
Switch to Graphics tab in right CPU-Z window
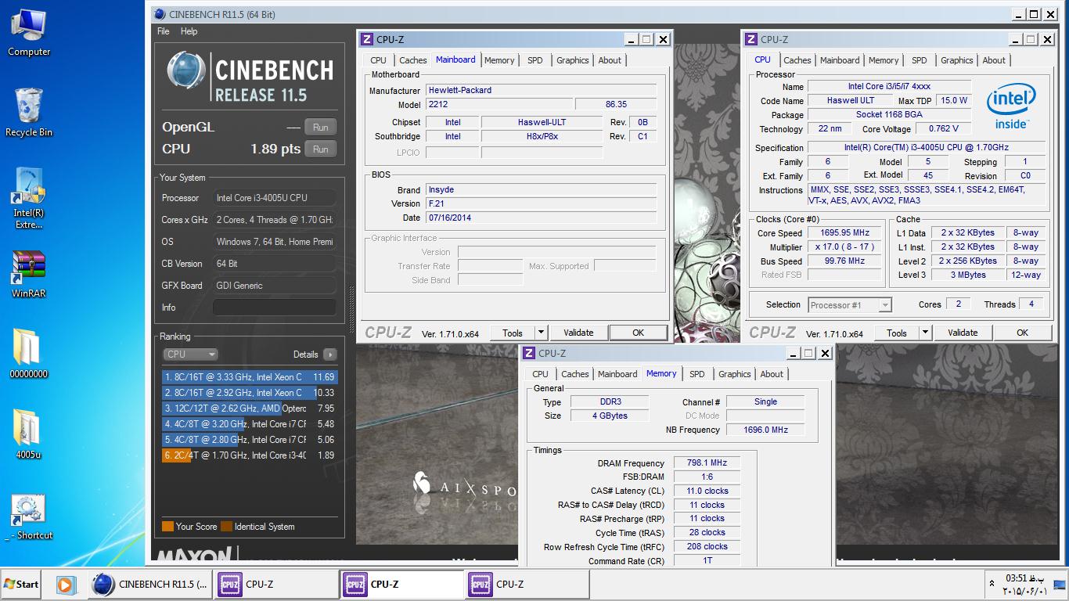point(957,60)
